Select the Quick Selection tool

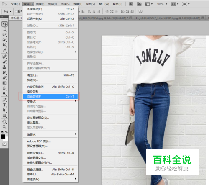point(4,40)
